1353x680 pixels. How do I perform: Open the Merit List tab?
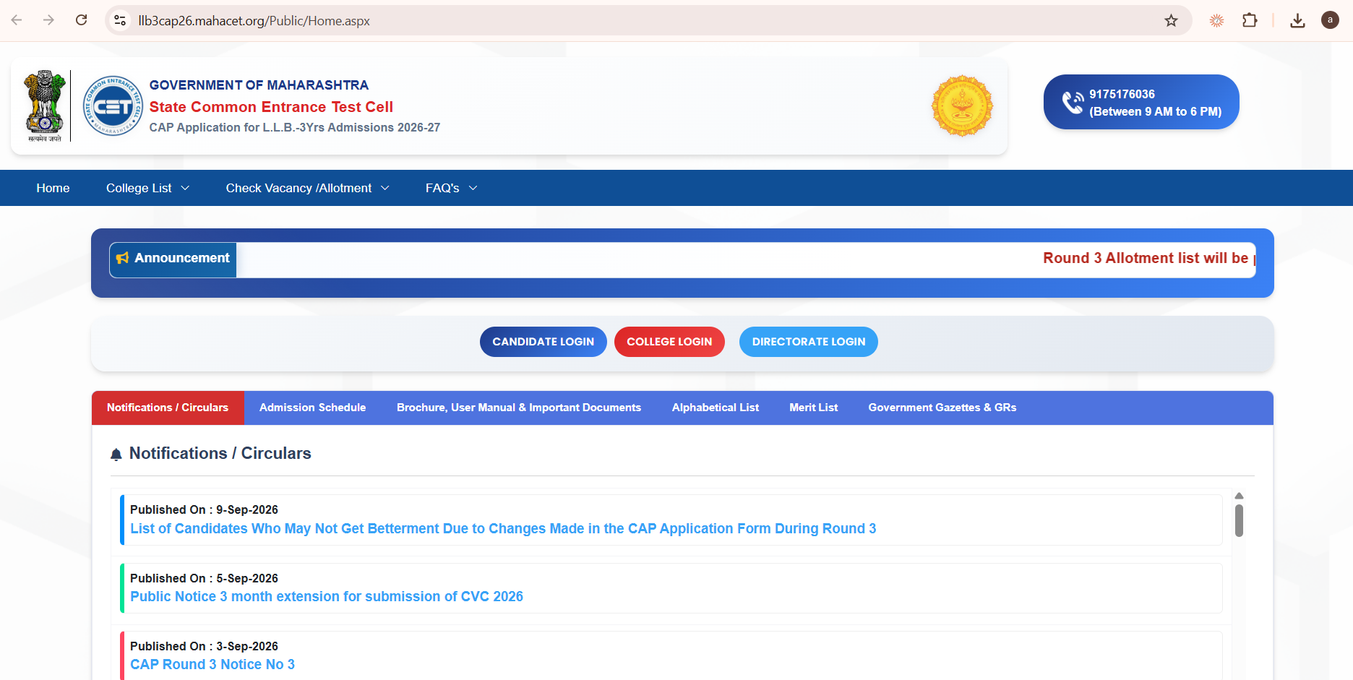pyautogui.click(x=813, y=408)
